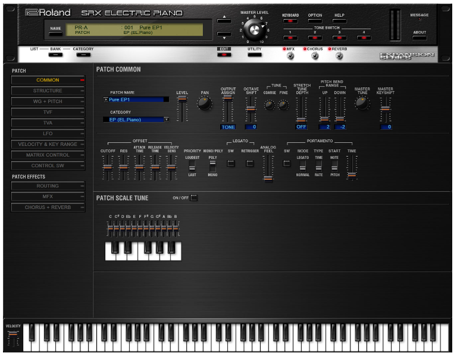Turn the Master Level knob
Image resolution: width=457 pixels, height=359 pixels.
click(x=254, y=29)
